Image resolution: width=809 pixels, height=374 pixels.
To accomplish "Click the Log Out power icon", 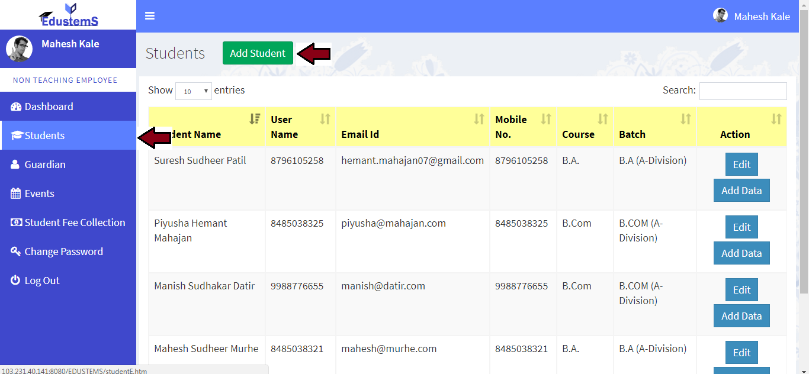I will [x=16, y=280].
